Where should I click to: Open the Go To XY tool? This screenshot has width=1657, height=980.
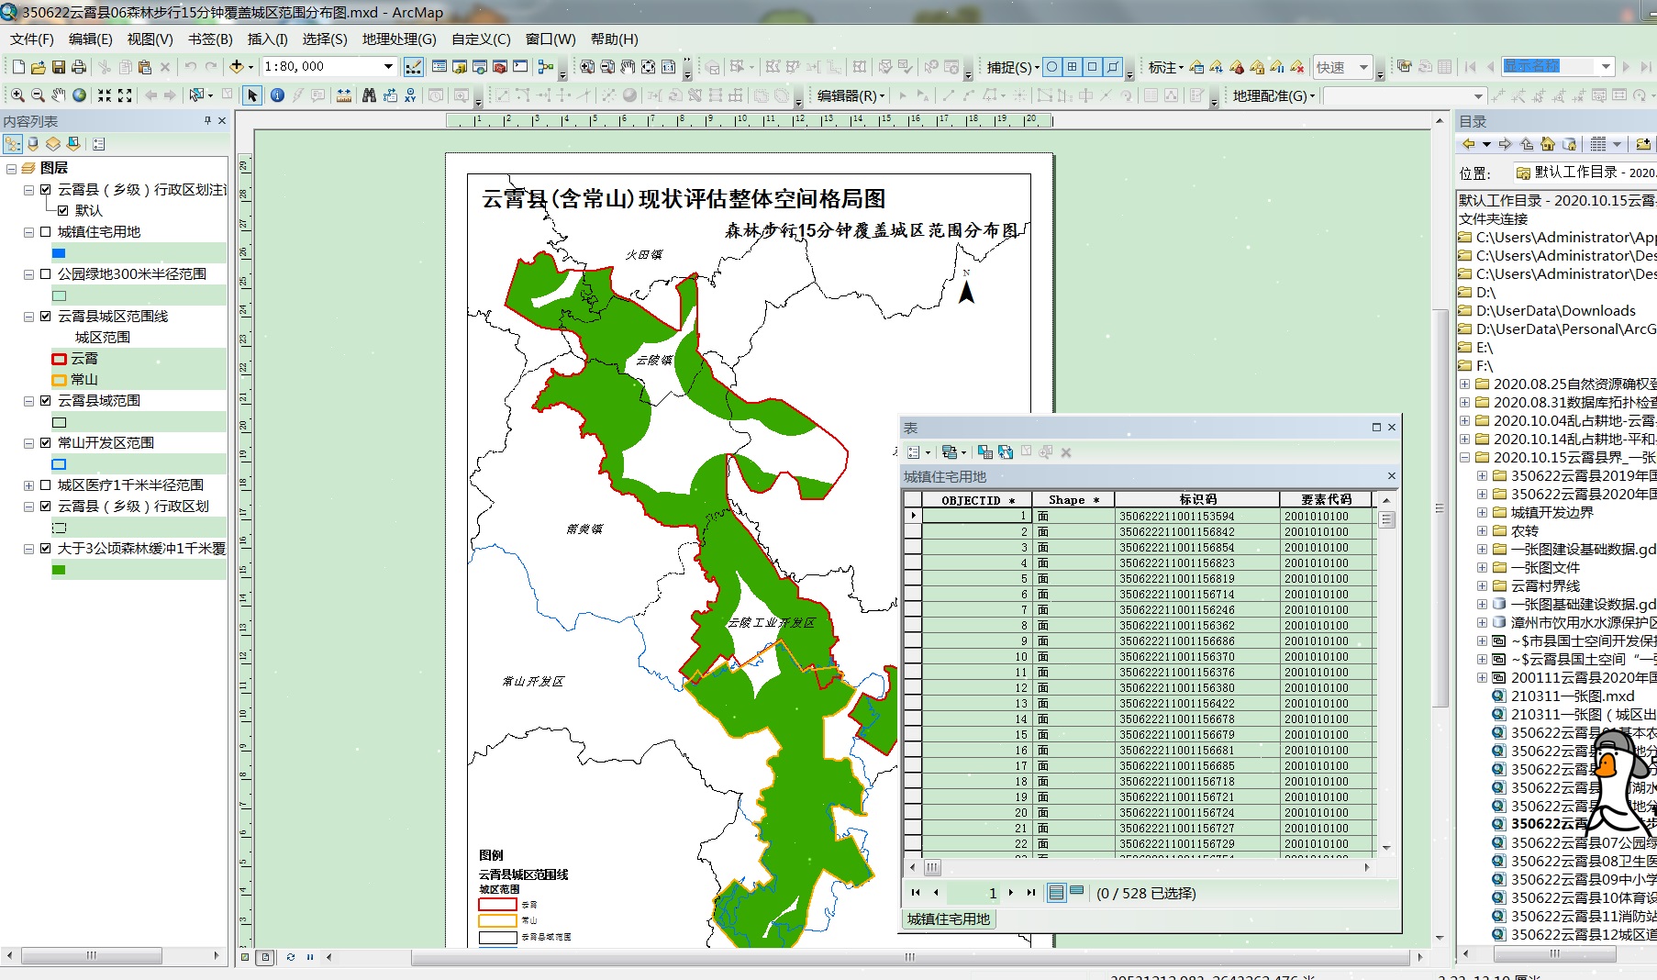(410, 95)
